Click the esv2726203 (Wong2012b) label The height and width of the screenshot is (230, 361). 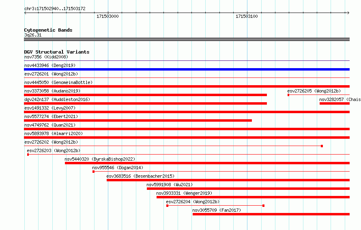(54, 150)
